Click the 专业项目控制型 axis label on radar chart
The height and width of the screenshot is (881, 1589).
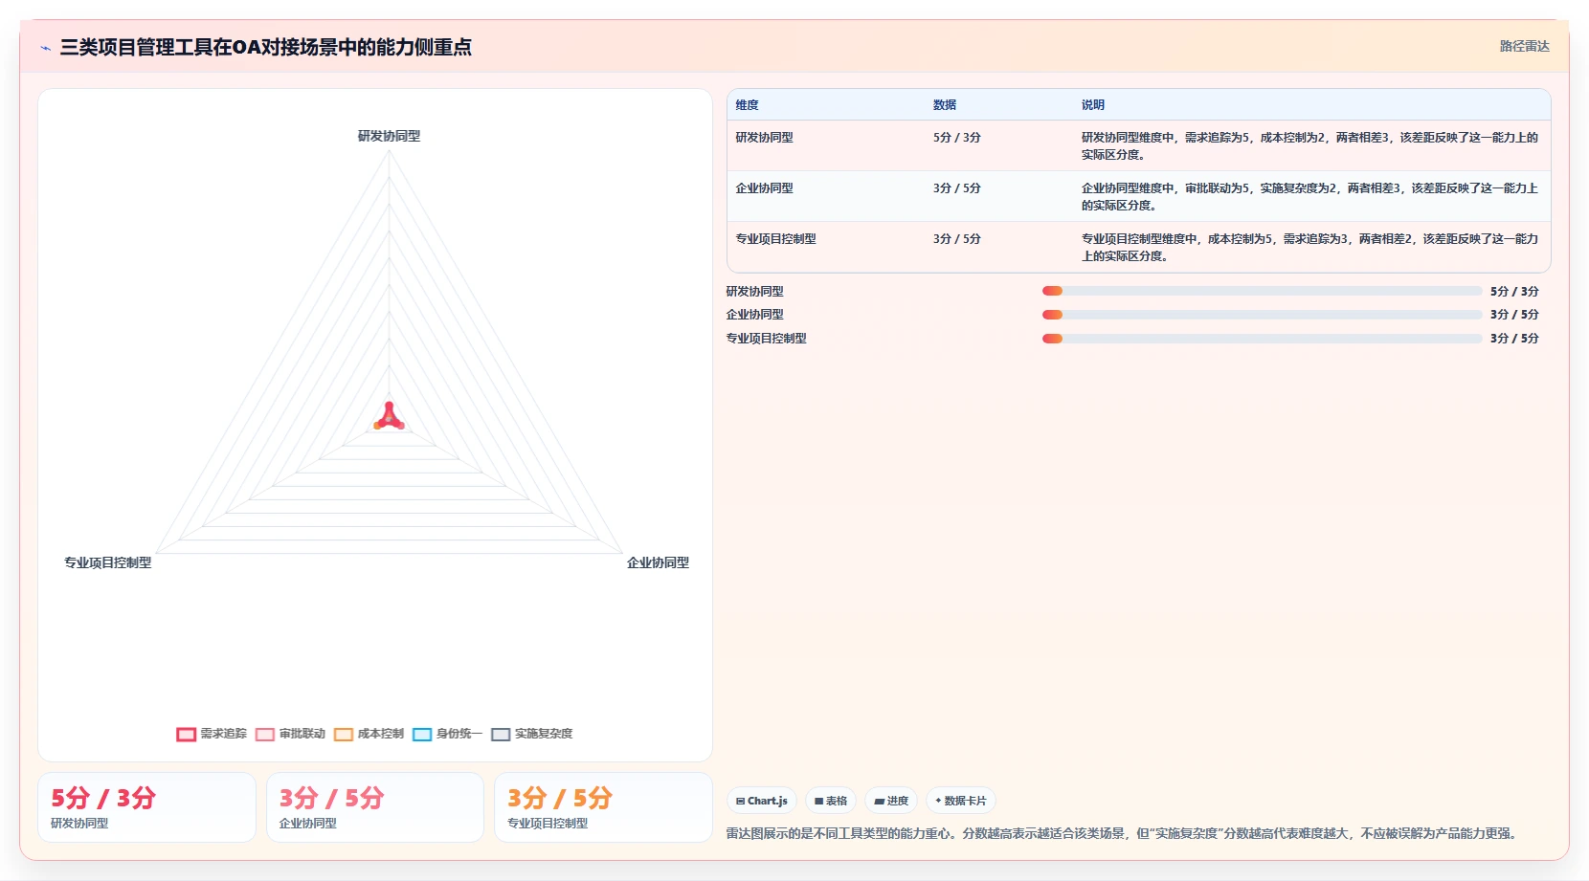(108, 562)
